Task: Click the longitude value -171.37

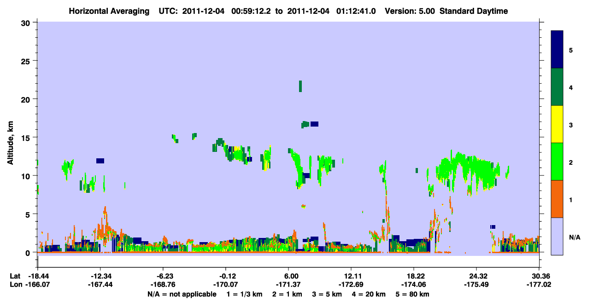Action: pos(288,284)
